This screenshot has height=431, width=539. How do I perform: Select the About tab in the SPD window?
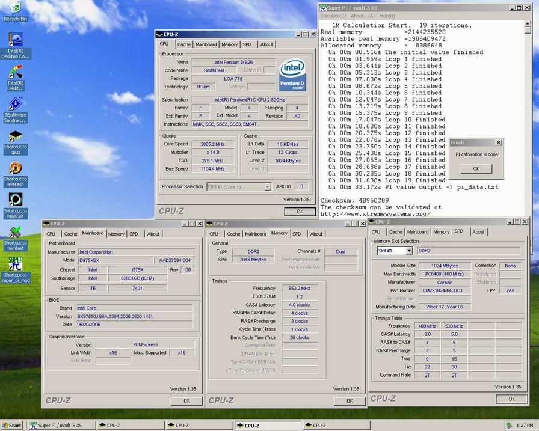[478, 232]
